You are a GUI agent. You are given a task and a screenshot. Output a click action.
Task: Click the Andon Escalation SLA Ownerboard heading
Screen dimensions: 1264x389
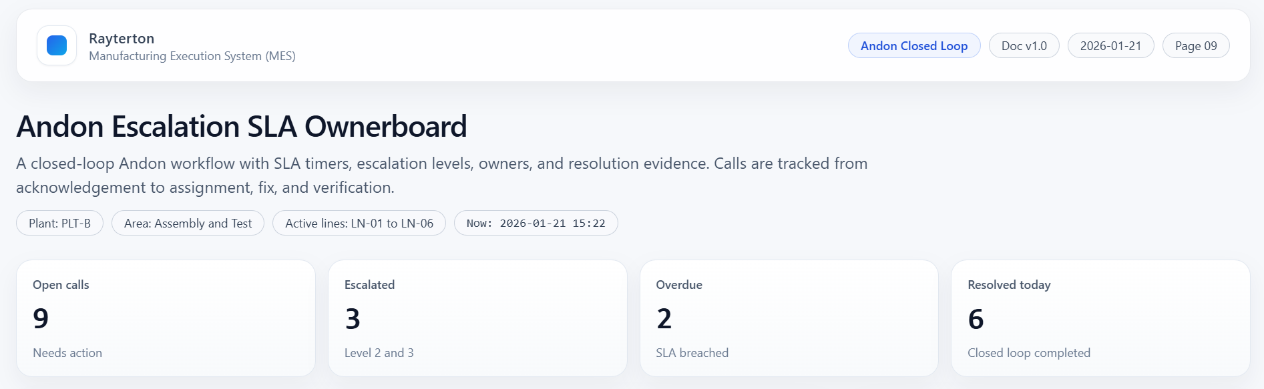(x=242, y=127)
